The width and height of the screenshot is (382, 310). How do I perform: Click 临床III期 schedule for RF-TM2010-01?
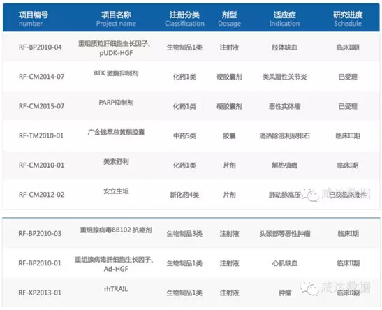point(348,135)
